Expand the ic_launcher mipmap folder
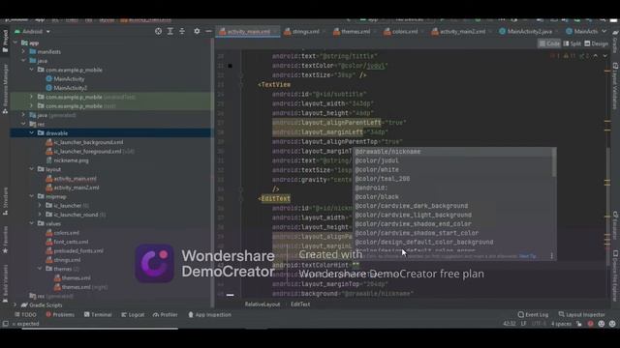620x348 pixels. coord(40,206)
